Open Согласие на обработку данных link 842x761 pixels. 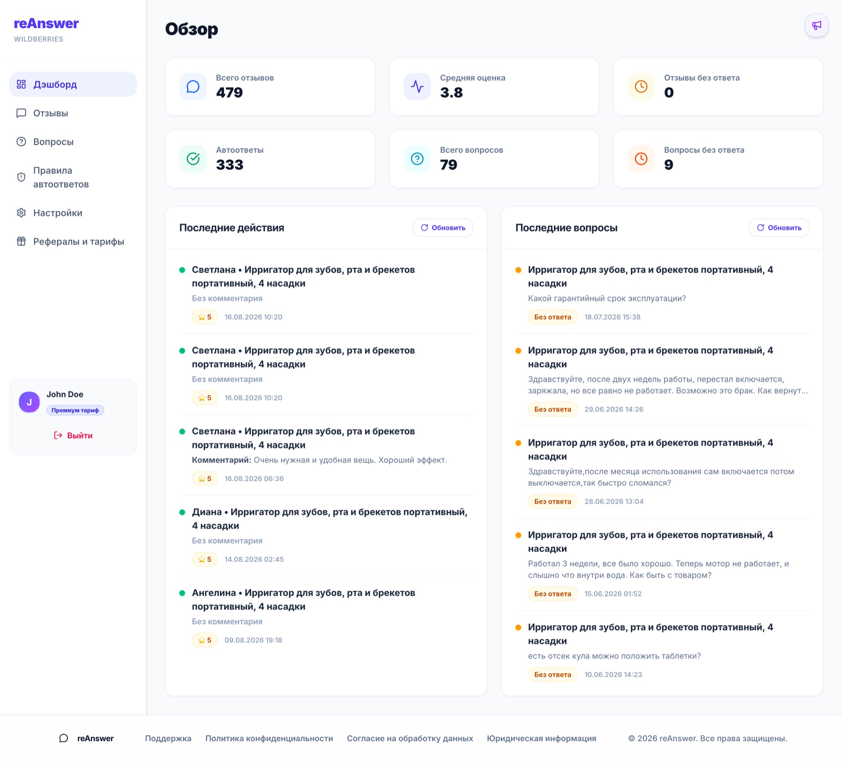[410, 738]
